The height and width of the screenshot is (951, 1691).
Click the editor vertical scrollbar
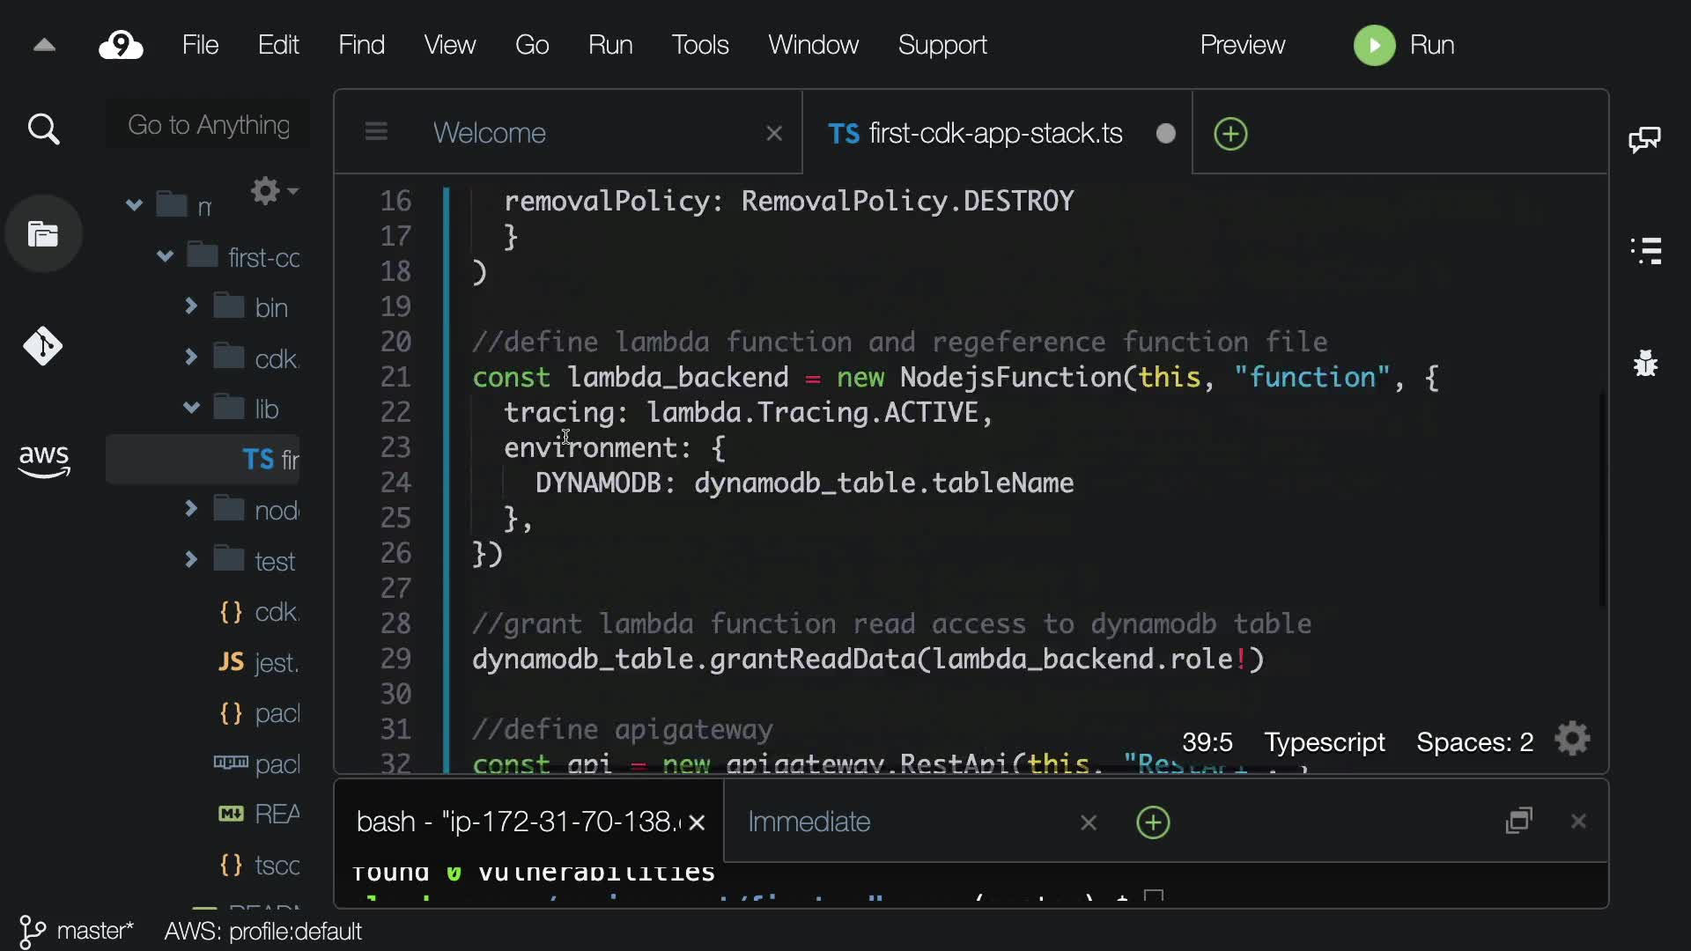click(1602, 498)
